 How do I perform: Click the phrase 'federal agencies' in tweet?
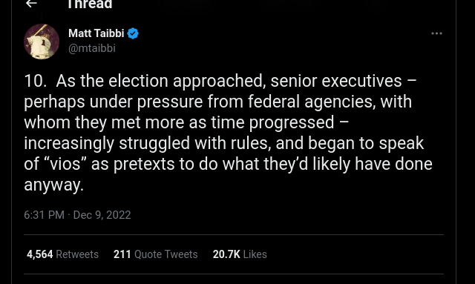tap(312, 102)
